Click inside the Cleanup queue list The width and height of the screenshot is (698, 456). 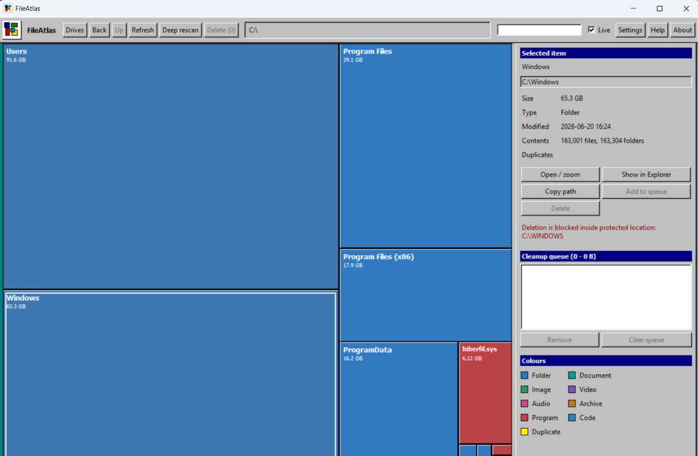coord(606,297)
